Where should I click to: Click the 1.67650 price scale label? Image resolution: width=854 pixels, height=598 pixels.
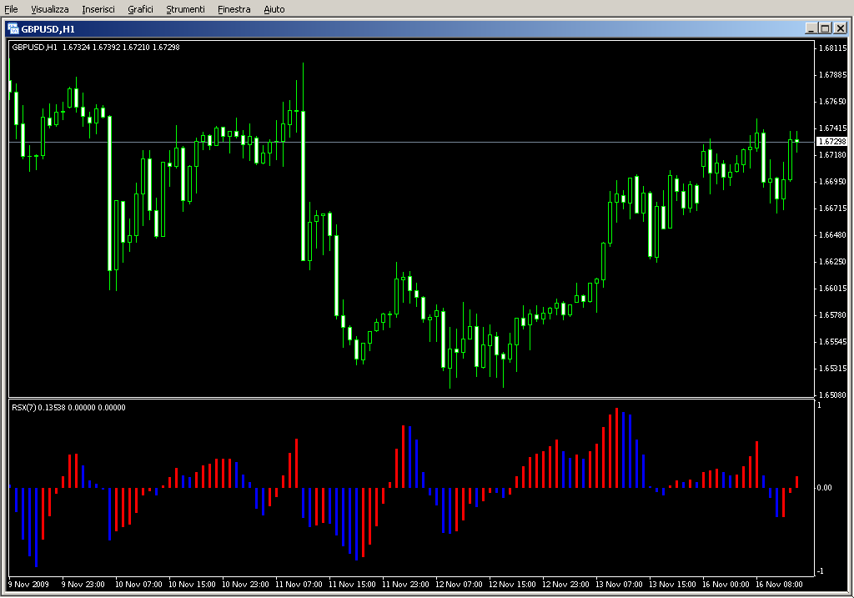tap(833, 101)
